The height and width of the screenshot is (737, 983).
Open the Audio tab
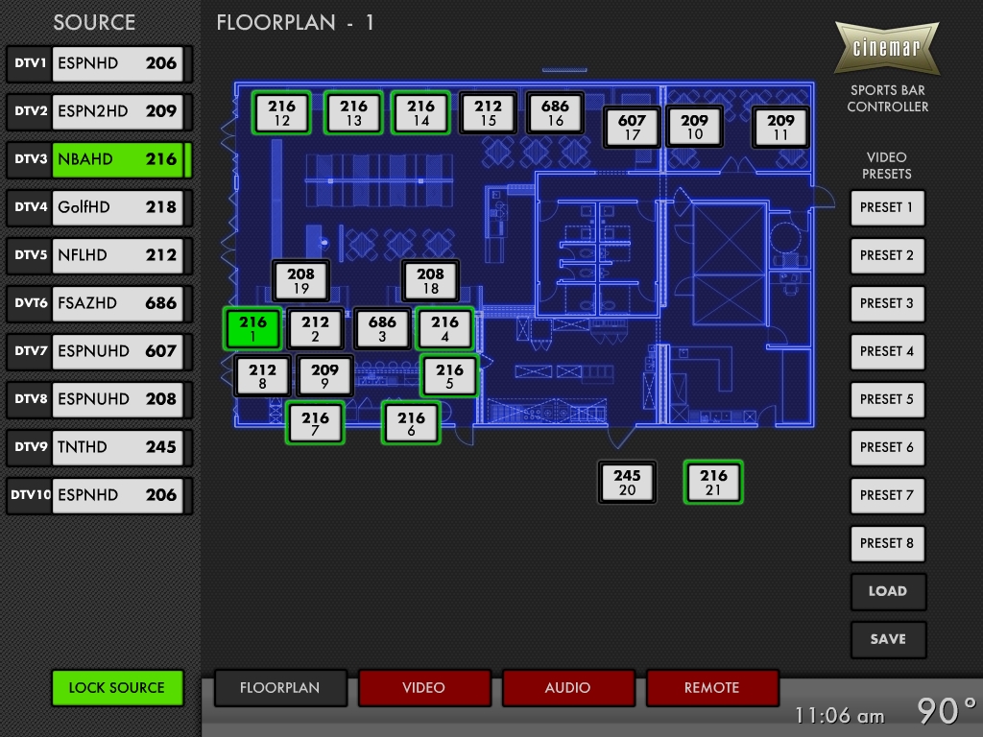click(568, 687)
